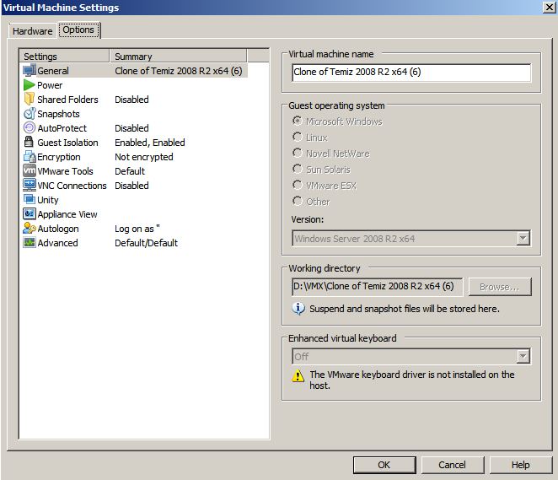558x480 pixels.
Task: Click the Snapshots icon in settings list
Action: (30, 114)
